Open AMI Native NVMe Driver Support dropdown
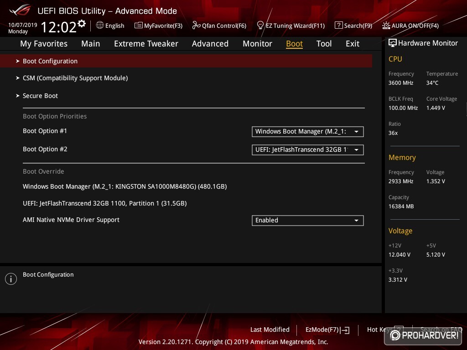Image resolution: width=467 pixels, height=350 pixels. (x=308, y=221)
